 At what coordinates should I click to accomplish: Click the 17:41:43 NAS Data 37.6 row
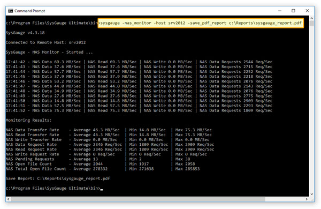[139, 67]
